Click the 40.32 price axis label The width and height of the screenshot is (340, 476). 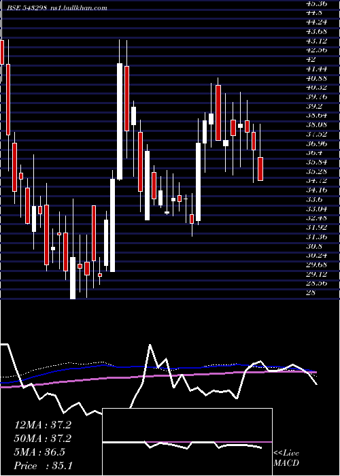(316, 87)
